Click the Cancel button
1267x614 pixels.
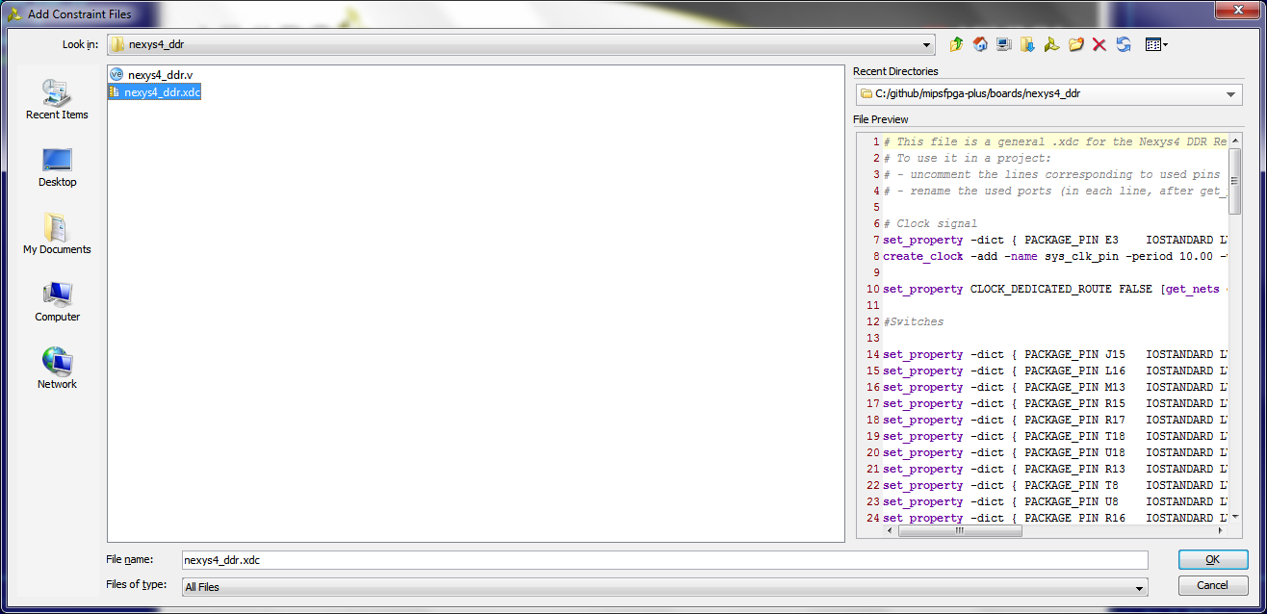click(1213, 585)
